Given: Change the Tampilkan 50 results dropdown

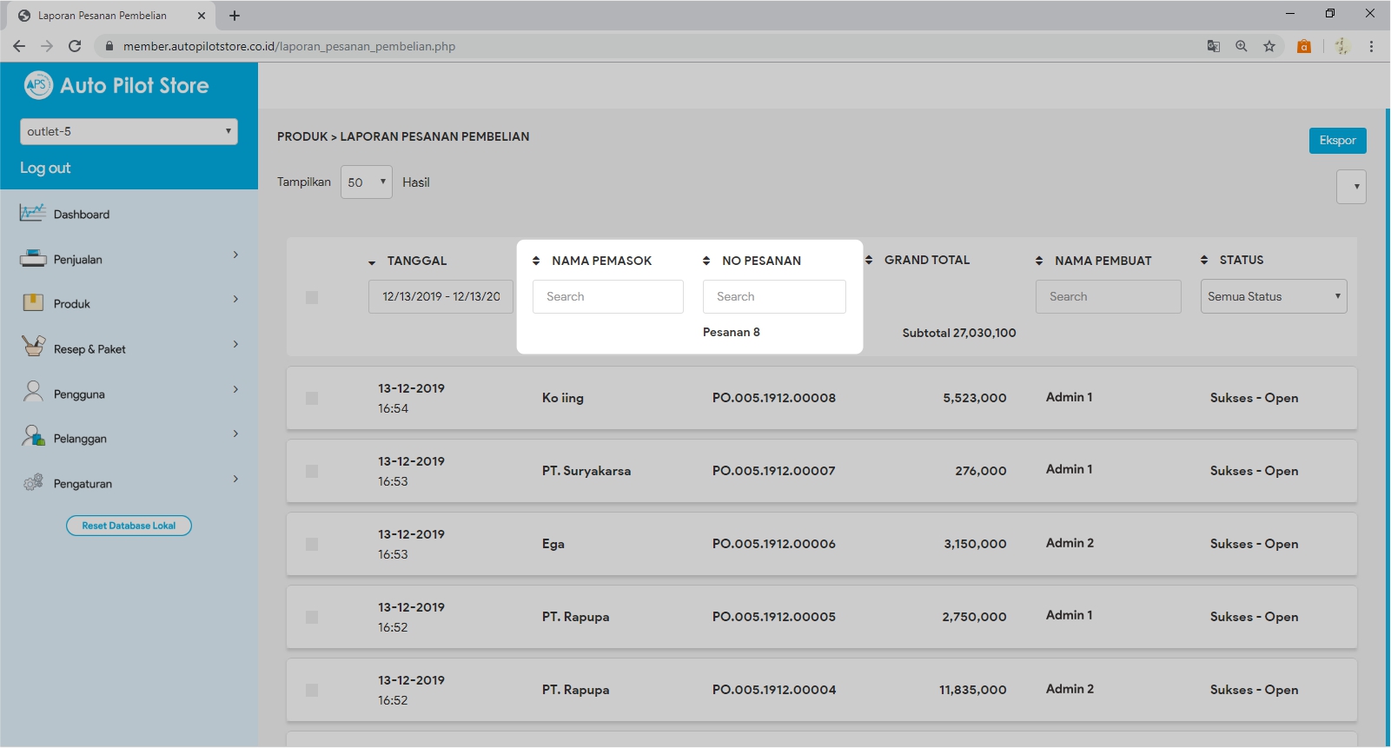Looking at the screenshot, I should (x=366, y=182).
